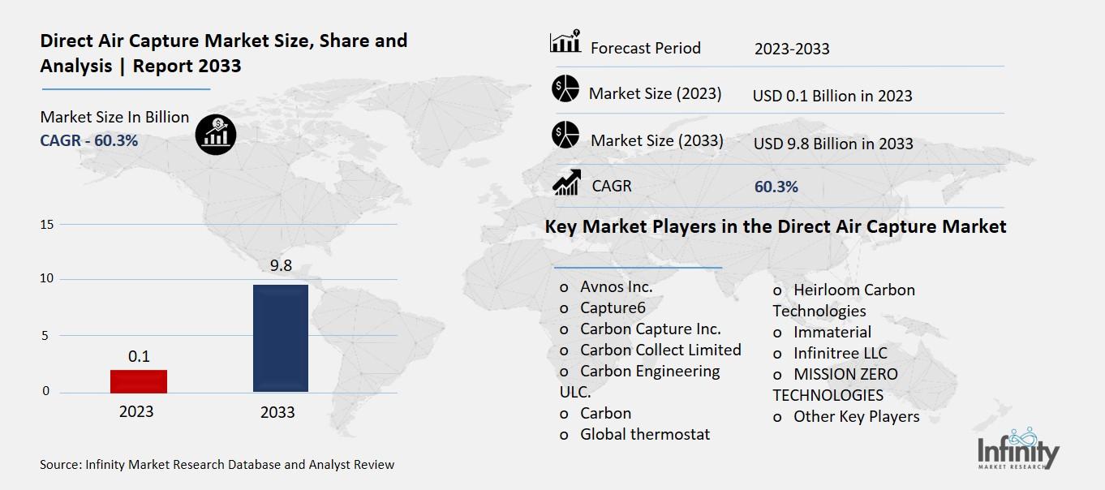This screenshot has width=1105, height=490.
Task: Click the Carbon Engineering ULC. link
Action: tap(649, 381)
